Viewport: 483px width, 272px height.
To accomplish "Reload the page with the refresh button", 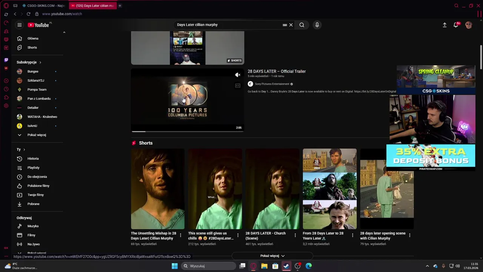I will (28, 14).
